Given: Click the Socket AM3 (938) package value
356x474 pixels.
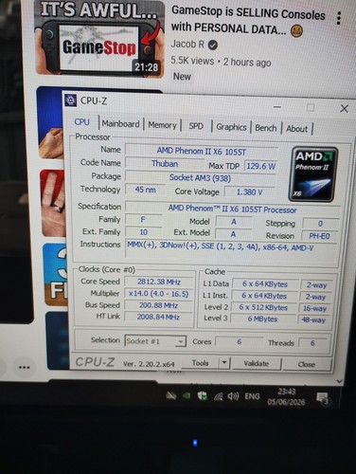Looking at the screenshot, I should coord(201,178).
